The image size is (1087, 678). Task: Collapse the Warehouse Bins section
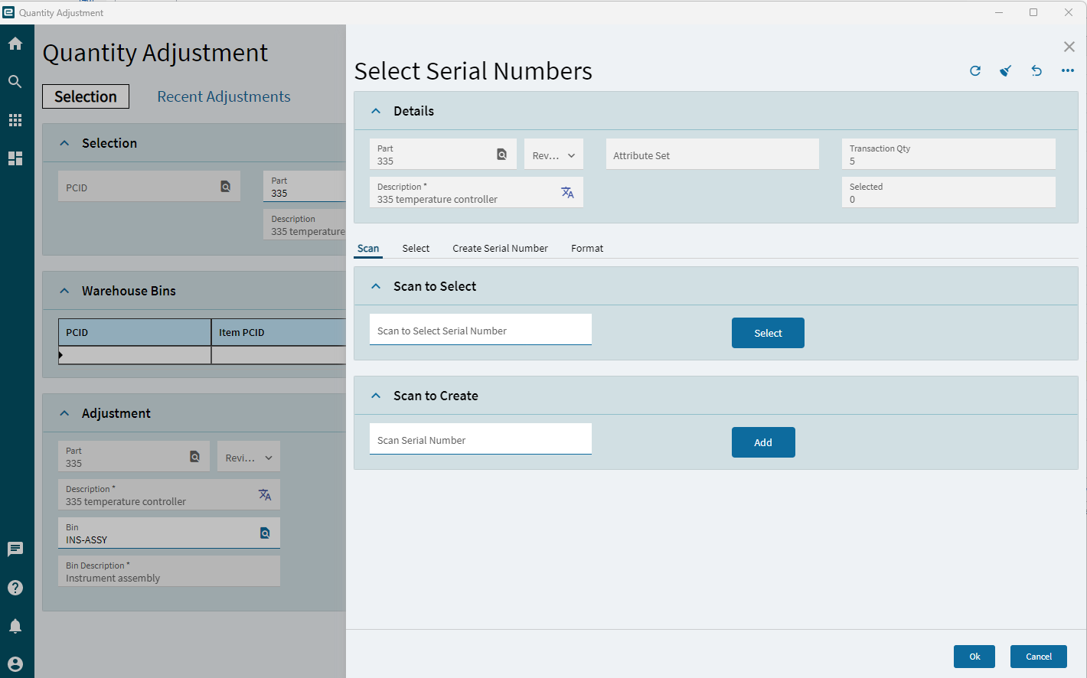[64, 291]
